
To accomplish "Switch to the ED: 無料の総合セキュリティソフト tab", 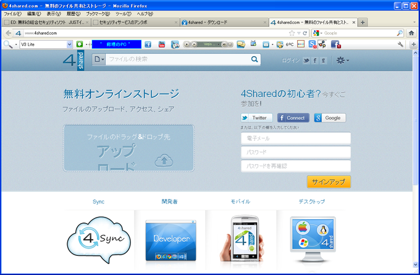I will click(x=46, y=22).
